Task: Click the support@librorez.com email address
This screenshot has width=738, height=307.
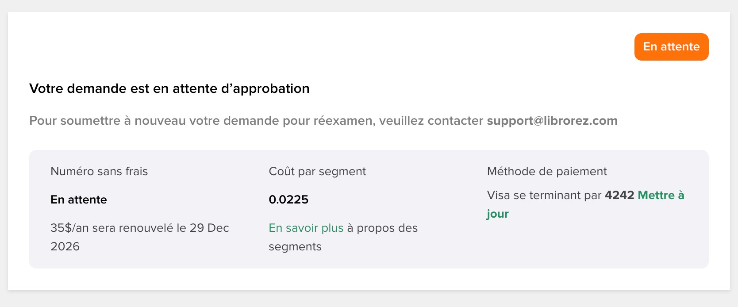Action: pyautogui.click(x=552, y=121)
